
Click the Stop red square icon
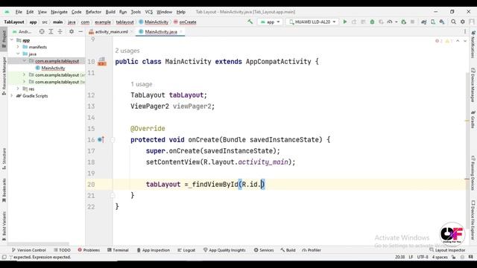click(x=412, y=22)
